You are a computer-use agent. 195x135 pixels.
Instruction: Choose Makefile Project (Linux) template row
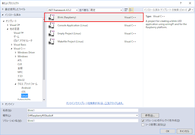[x=95, y=42]
